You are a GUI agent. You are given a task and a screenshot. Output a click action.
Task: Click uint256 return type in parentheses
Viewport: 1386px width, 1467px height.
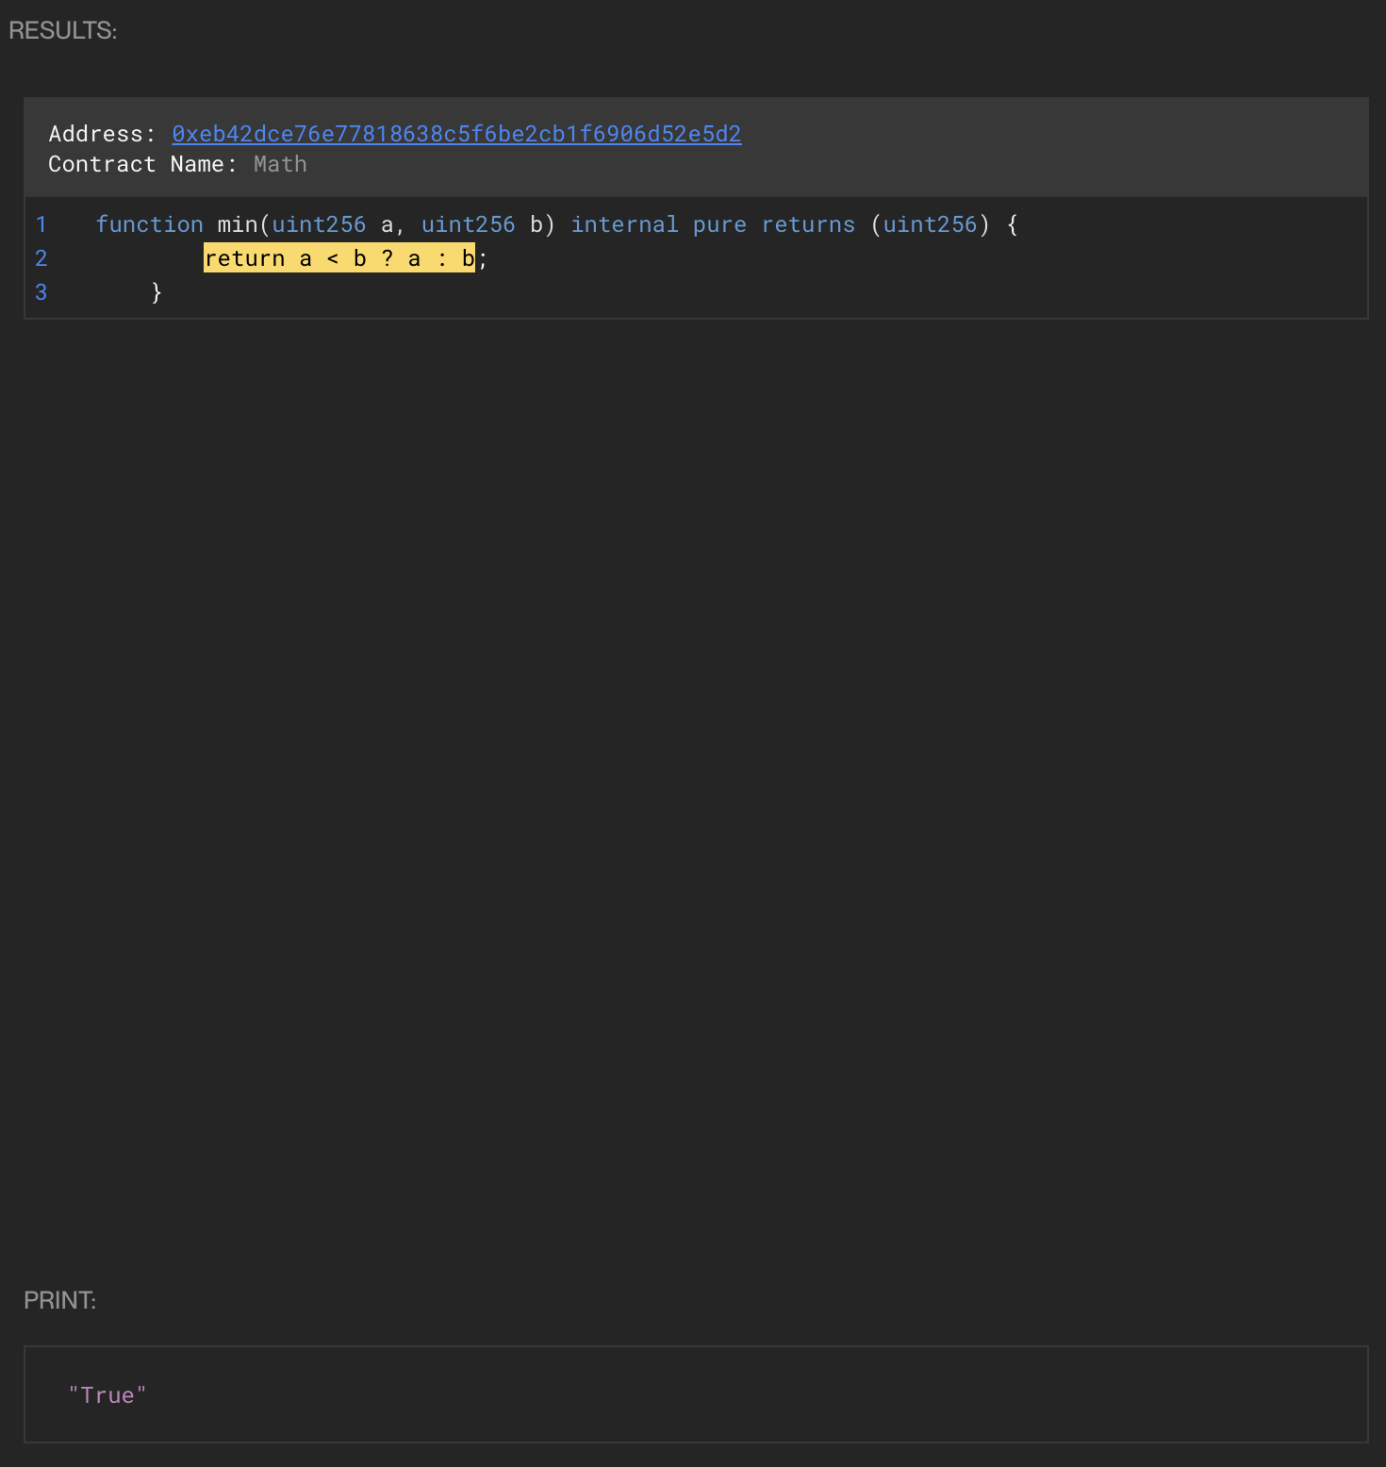click(930, 224)
